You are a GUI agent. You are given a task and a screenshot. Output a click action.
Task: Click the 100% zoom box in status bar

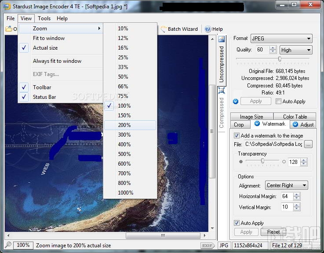tap(23, 245)
